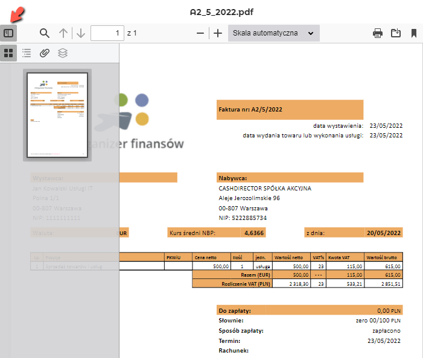423x358 pixels.
Task: Click the 'Kurs średni NBP:' label
Action: [x=192, y=233]
